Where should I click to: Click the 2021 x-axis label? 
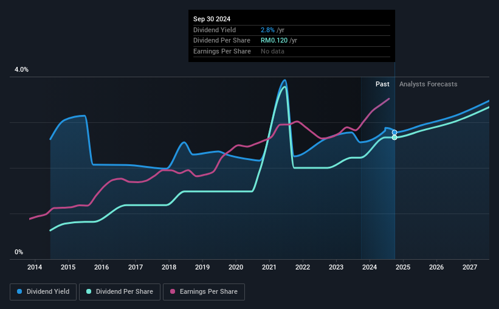269,267
